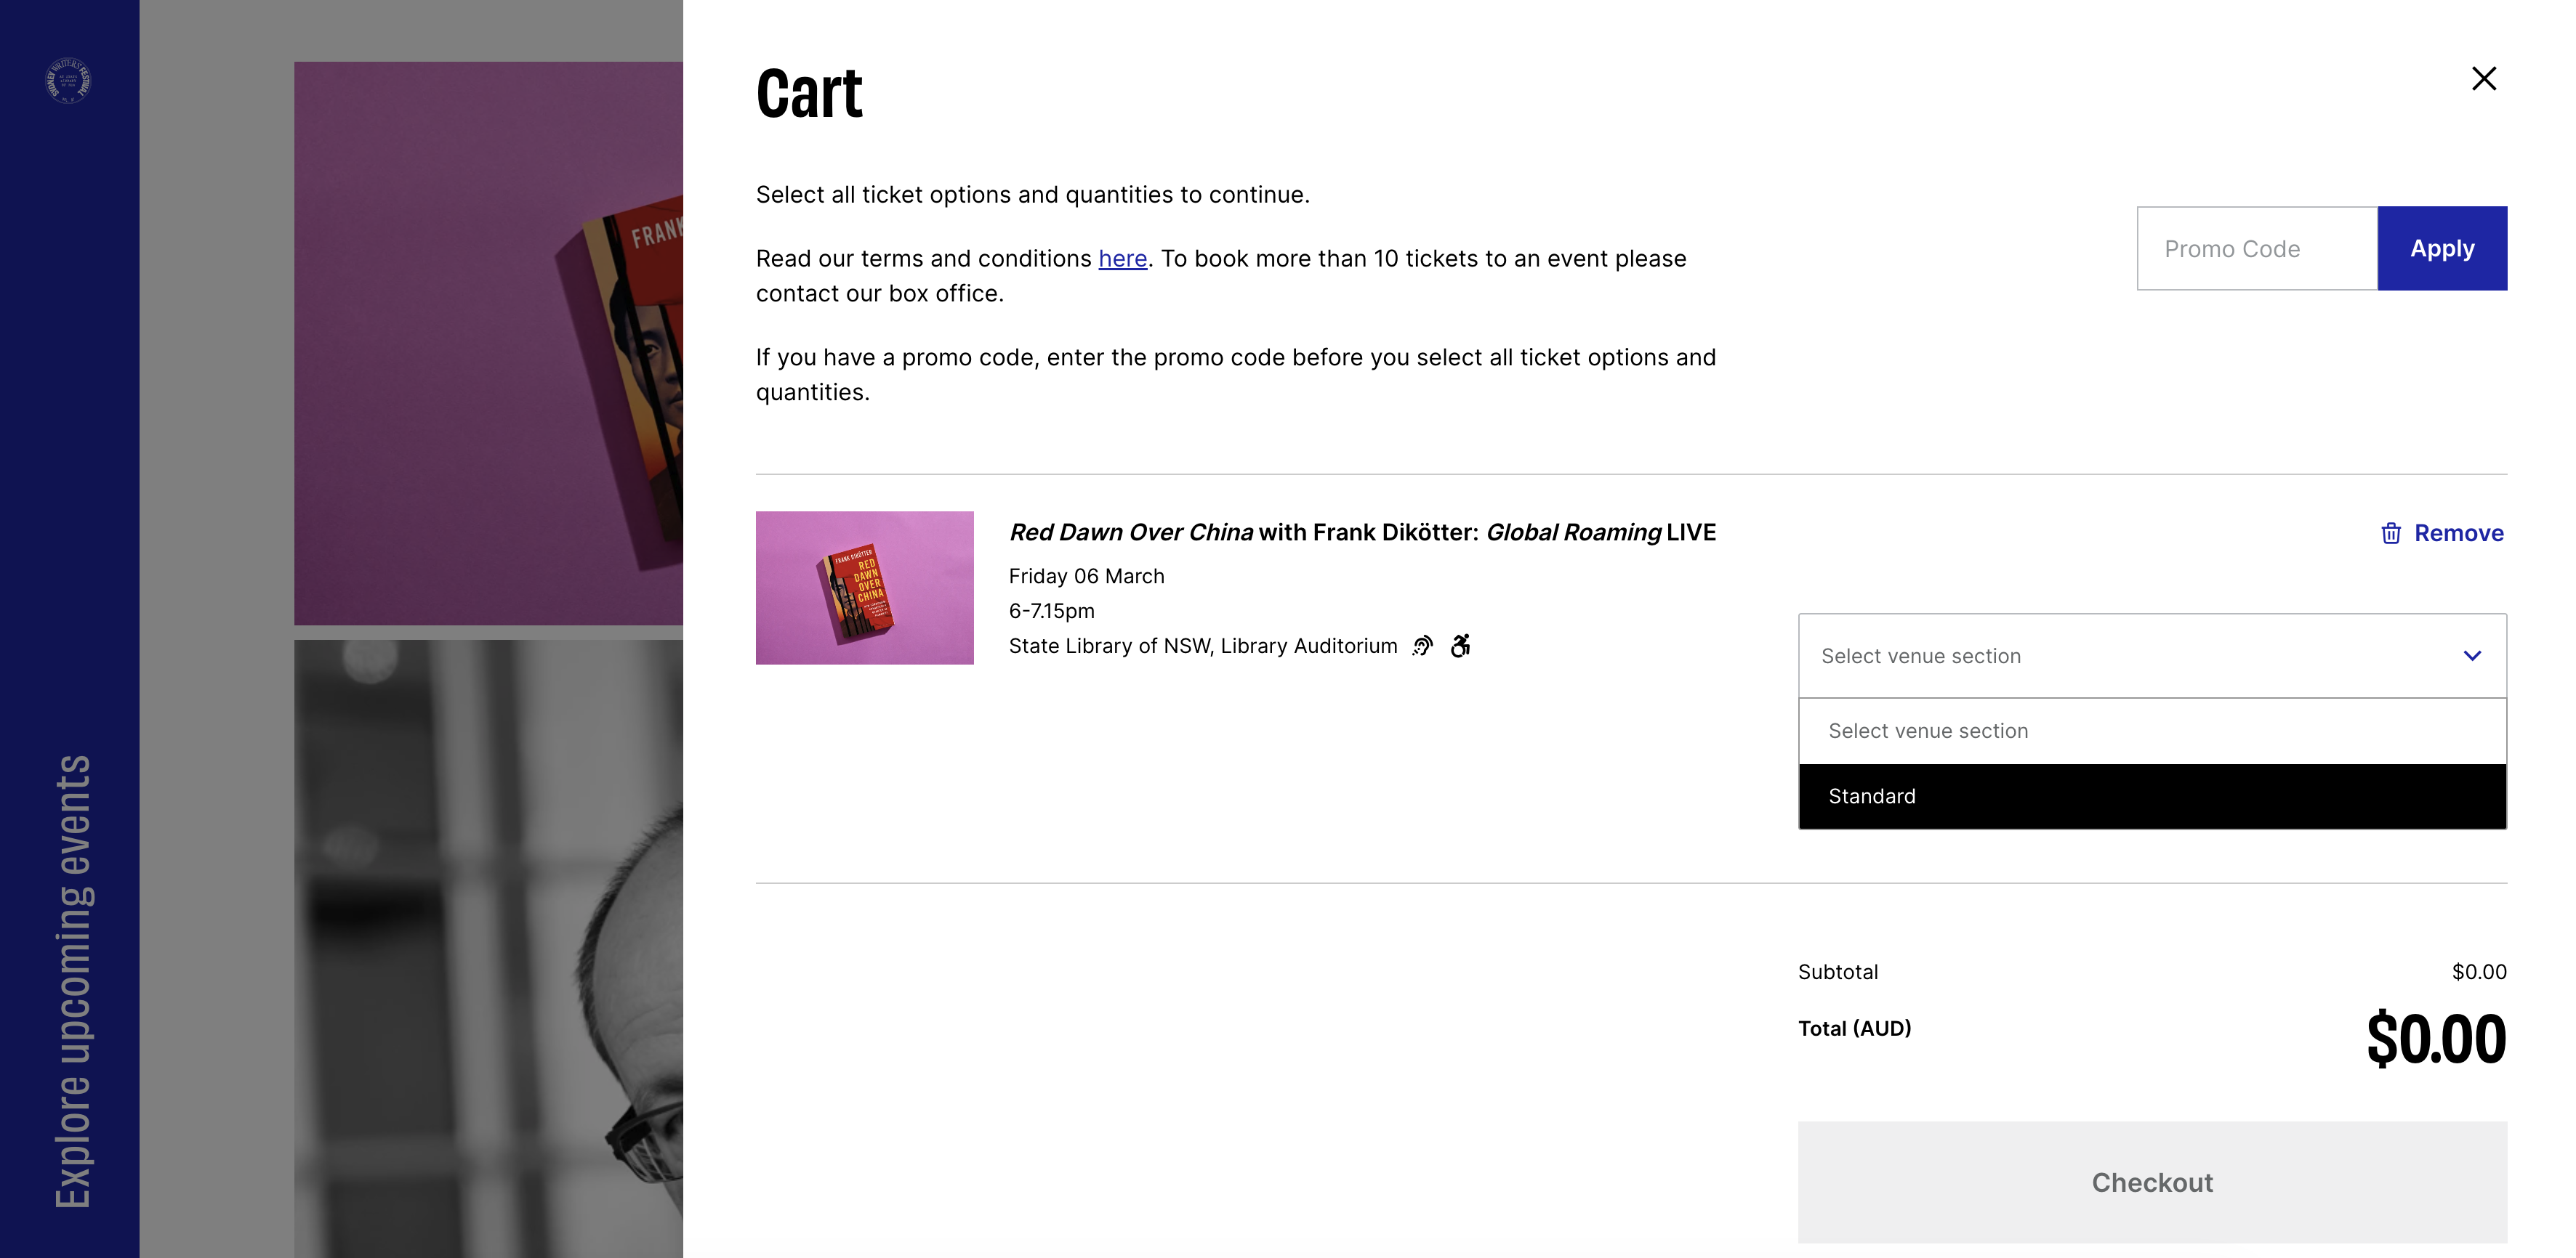Click the Remove text link
This screenshot has height=1258, width=2576.
pyautogui.click(x=2458, y=534)
